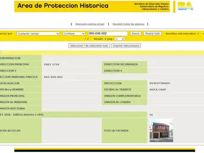This screenshot has height=153, width=204.
Task: Open 'Impresión página actual' link
Action: (x=90, y=24)
